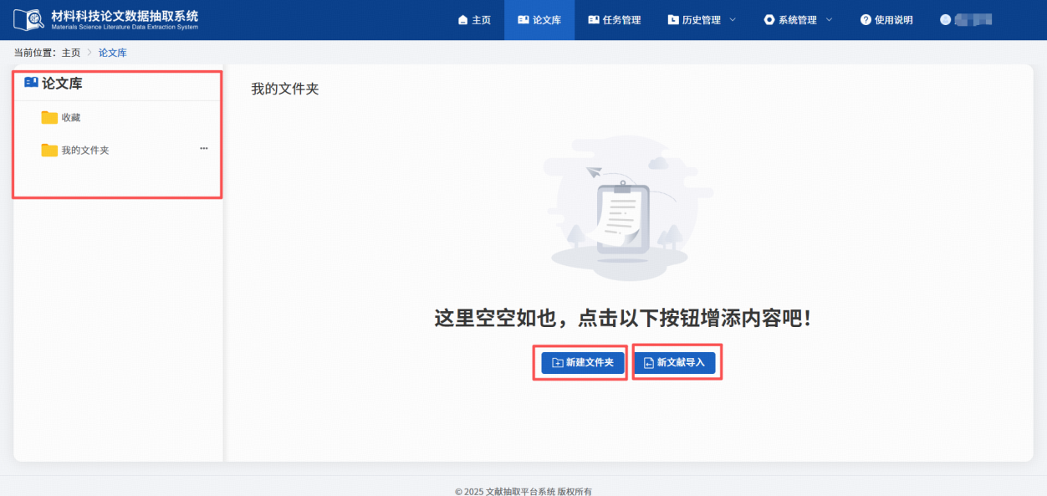Click the folder-plus icon inside the 新建文件夹 button
This screenshot has height=496, width=1047.
[x=558, y=362]
